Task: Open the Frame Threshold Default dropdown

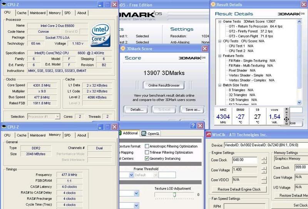Action: [156, 175]
